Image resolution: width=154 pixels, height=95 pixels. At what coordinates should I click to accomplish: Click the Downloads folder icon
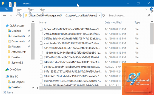(9, 36)
